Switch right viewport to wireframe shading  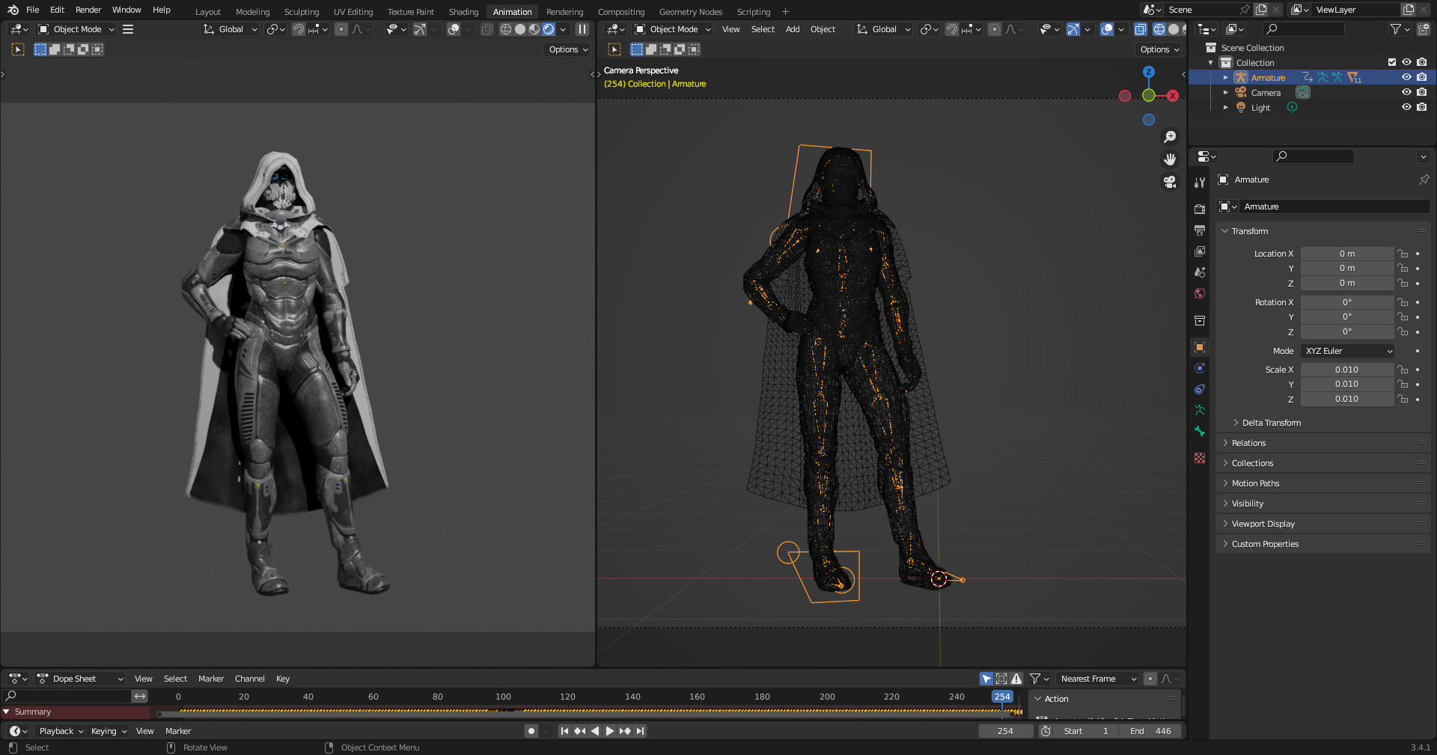[x=1159, y=29]
